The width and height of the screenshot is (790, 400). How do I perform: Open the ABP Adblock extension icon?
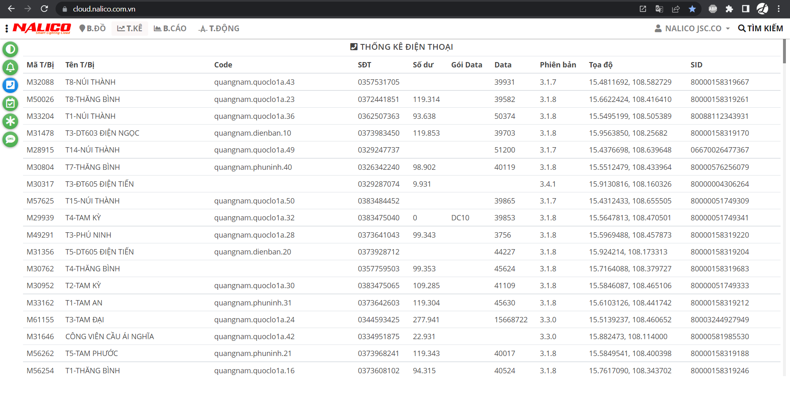[x=713, y=9]
